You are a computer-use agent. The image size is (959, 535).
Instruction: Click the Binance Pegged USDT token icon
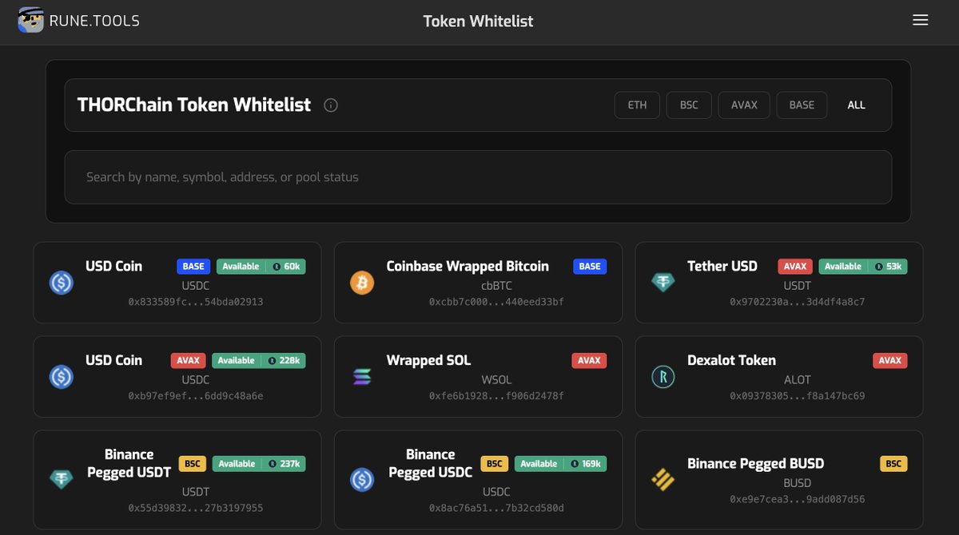(62, 479)
